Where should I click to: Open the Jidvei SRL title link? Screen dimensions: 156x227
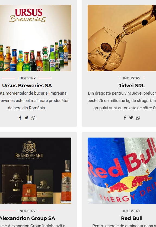[x=132, y=86]
